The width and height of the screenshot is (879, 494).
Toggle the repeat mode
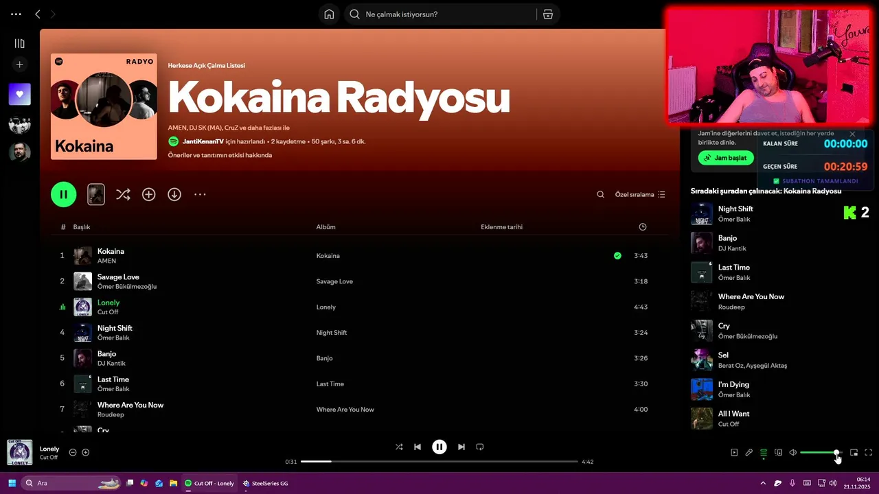(x=480, y=447)
